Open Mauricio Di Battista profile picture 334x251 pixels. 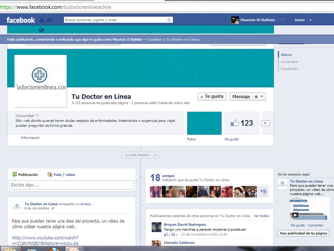coord(235,20)
